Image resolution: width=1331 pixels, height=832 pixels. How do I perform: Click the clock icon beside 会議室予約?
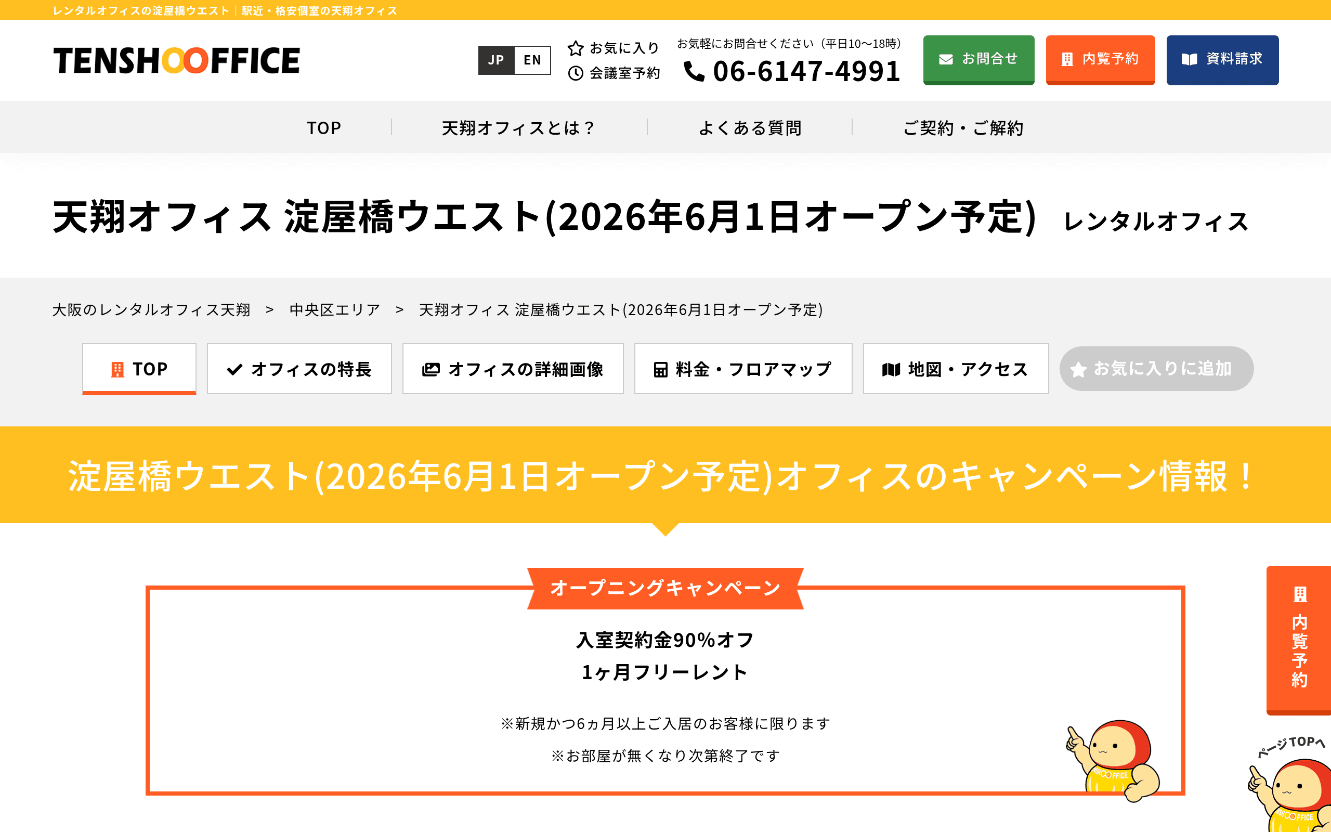click(x=576, y=73)
